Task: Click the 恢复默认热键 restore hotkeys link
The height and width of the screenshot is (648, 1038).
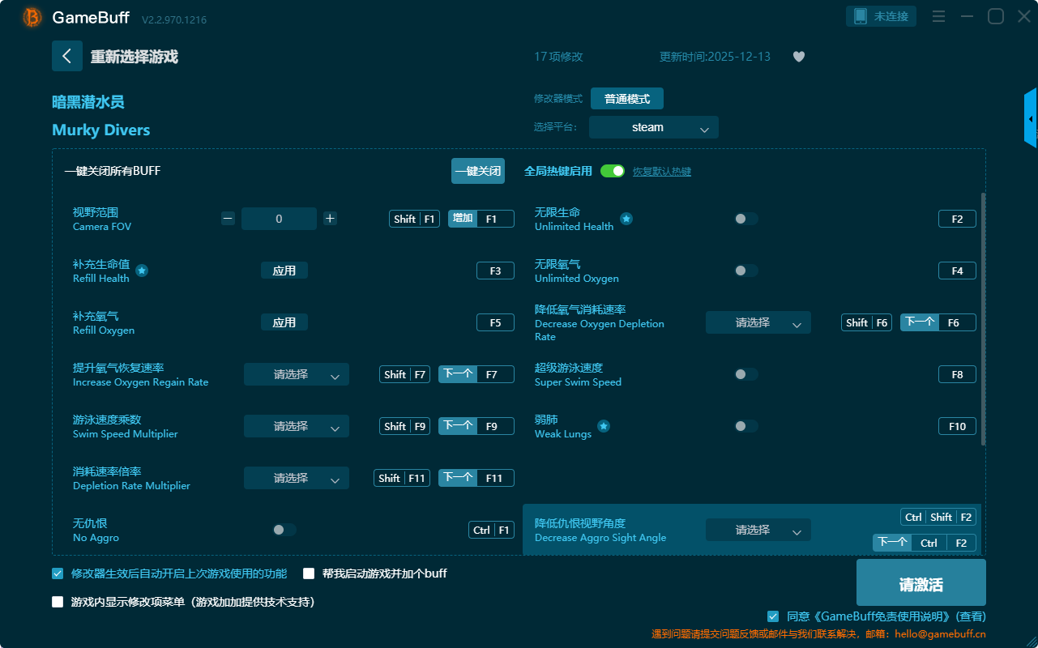Action: pyautogui.click(x=661, y=172)
